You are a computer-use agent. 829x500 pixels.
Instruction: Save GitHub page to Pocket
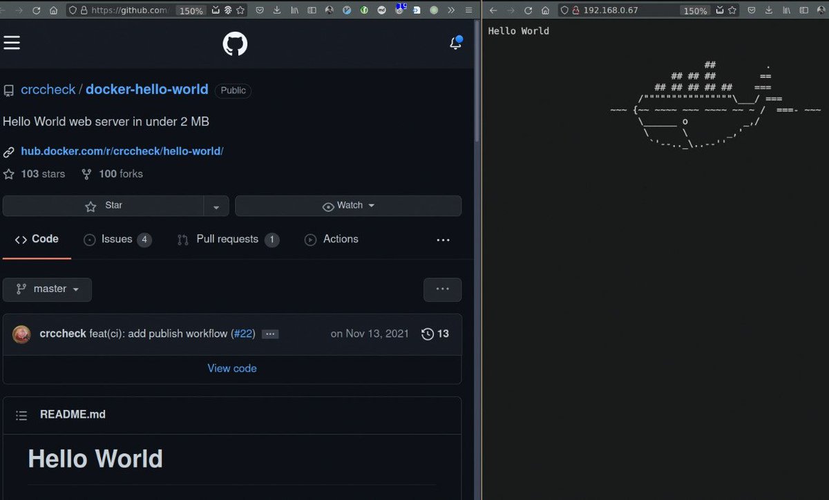260,10
